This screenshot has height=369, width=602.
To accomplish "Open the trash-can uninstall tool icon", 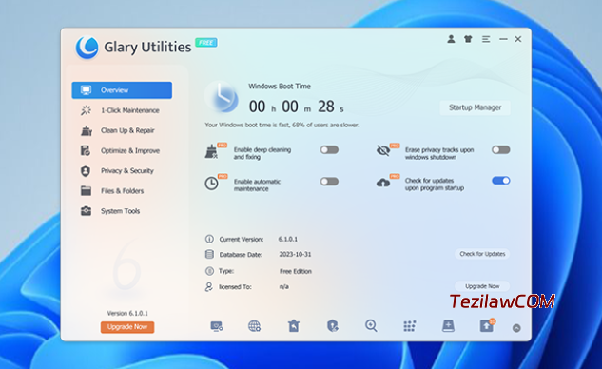I will pos(294,326).
